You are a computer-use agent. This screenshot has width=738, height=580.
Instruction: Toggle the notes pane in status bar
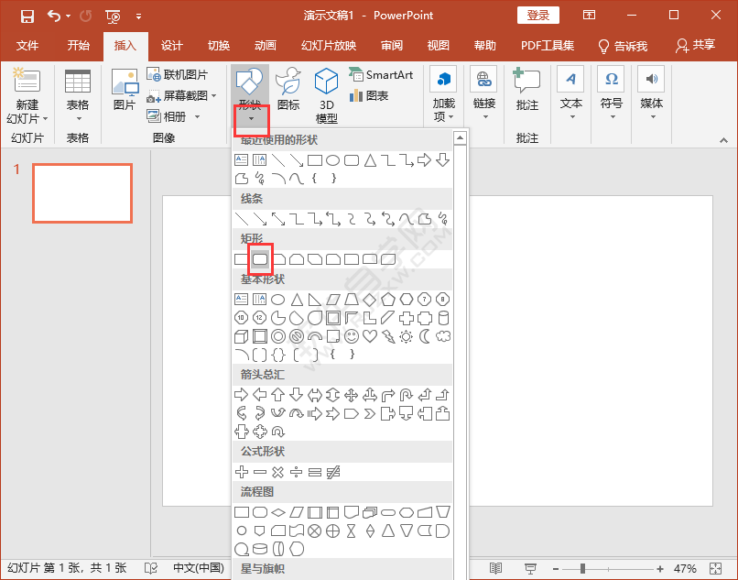click(150, 568)
